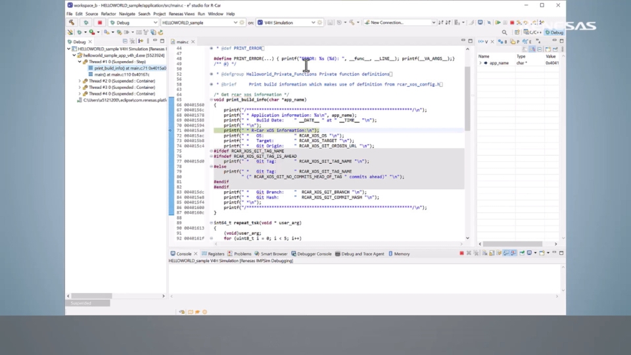Open the Debugger Console tab
This screenshot has width=631, height=355.
point(312,254)
